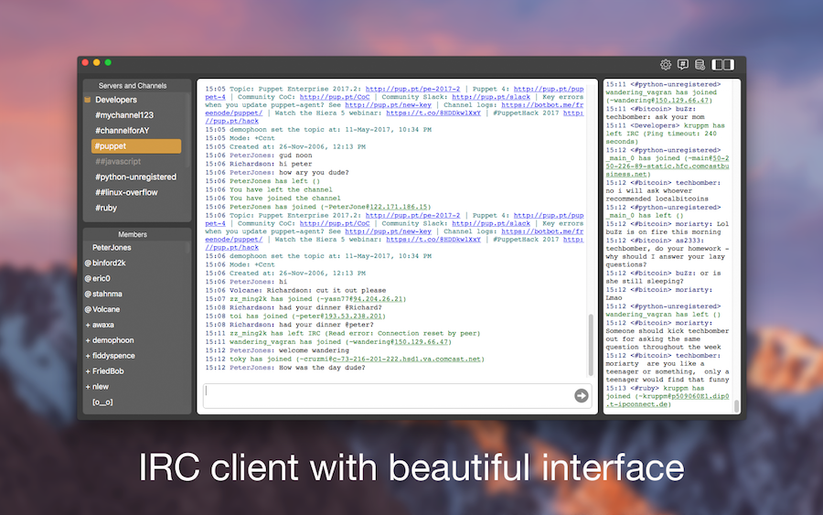The image size is (823, 515).
Task: Click the Servers and Channels header
Action: coord(133,86)
